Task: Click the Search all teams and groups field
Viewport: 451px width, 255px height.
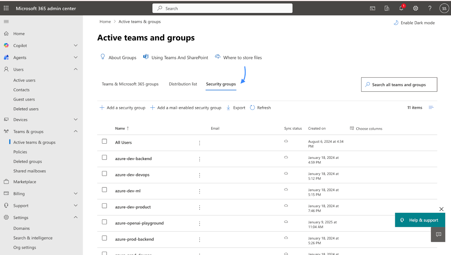Action: pos(399,85)
